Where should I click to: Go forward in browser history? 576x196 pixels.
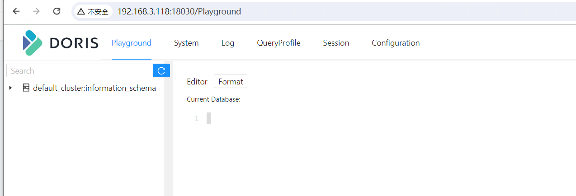pos(36,11)
